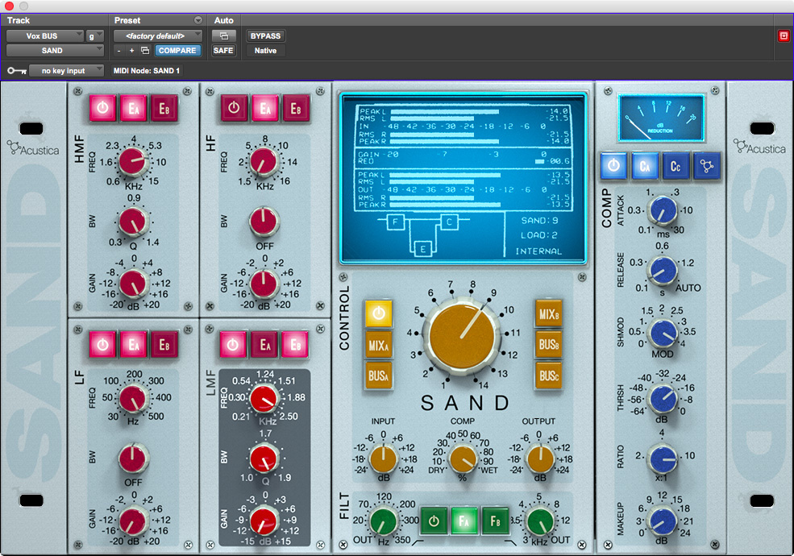Toggle the LMF band power button
794x556 pixels.
233,344
